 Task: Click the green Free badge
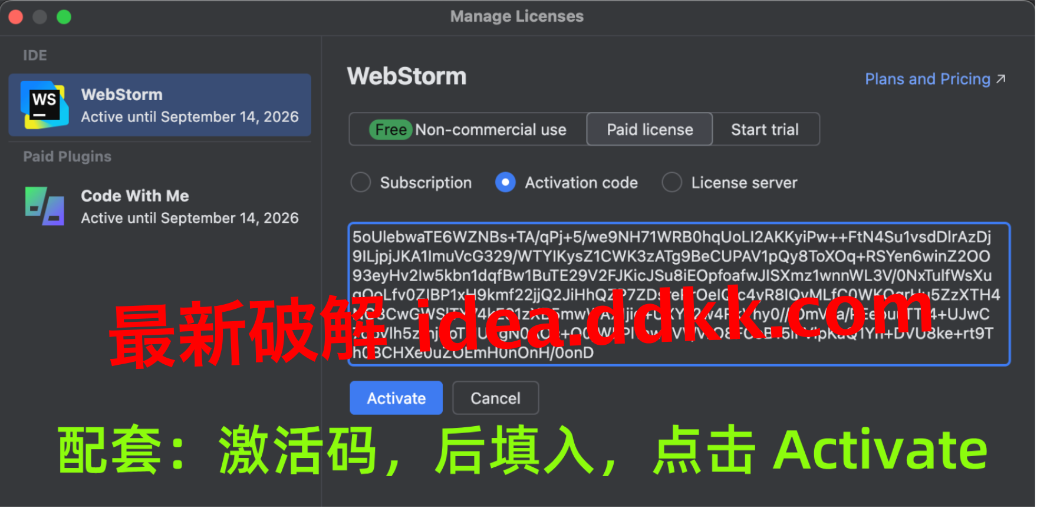click(x=390, y=130)
